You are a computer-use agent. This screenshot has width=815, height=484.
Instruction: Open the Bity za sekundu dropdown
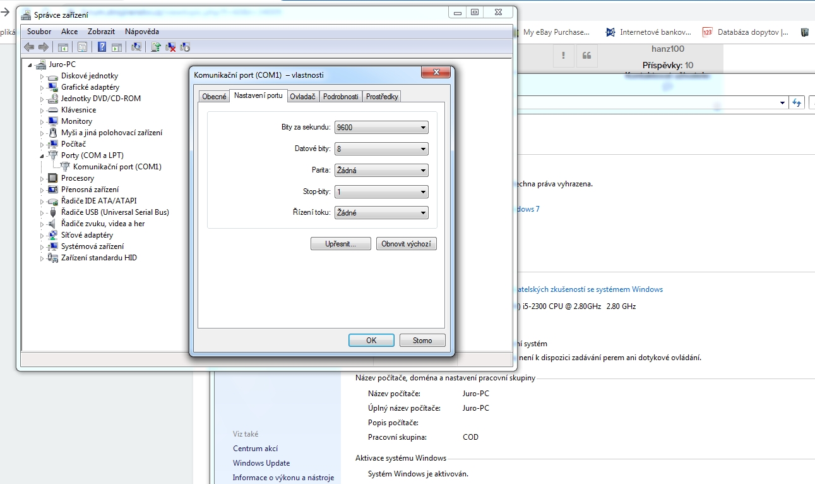pyautogui.click(x=381, y=128)
